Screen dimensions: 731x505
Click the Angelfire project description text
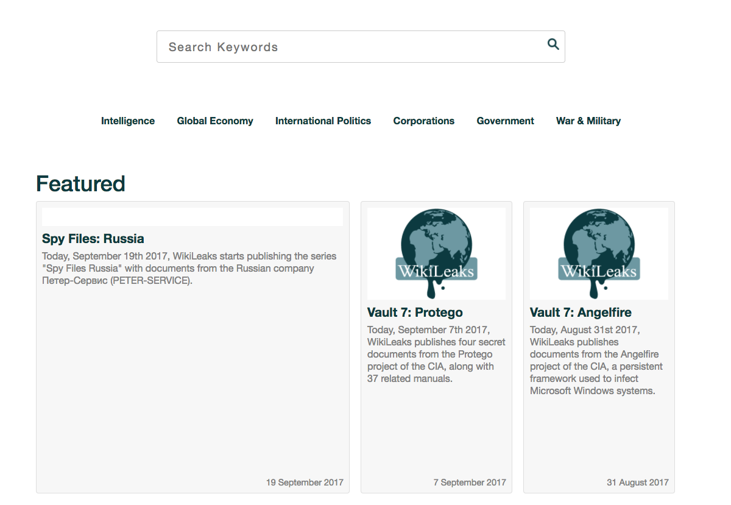point(596,360)
